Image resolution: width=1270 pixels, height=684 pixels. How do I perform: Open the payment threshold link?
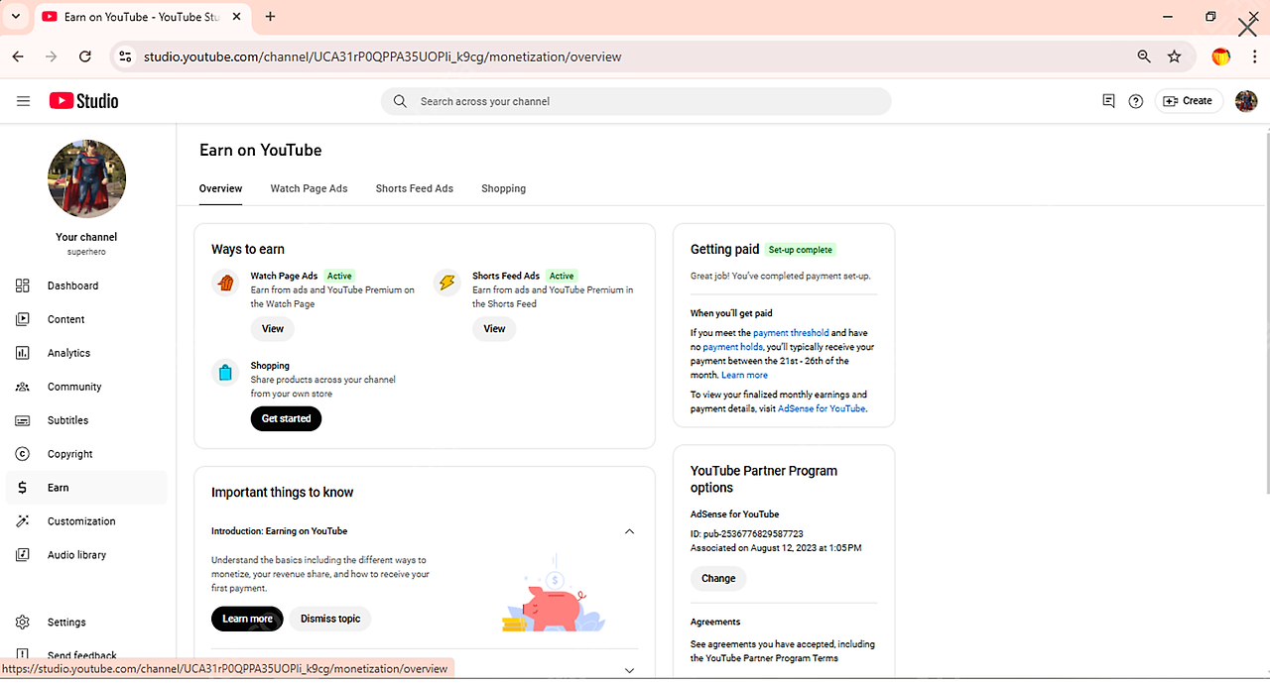(791, 333)
